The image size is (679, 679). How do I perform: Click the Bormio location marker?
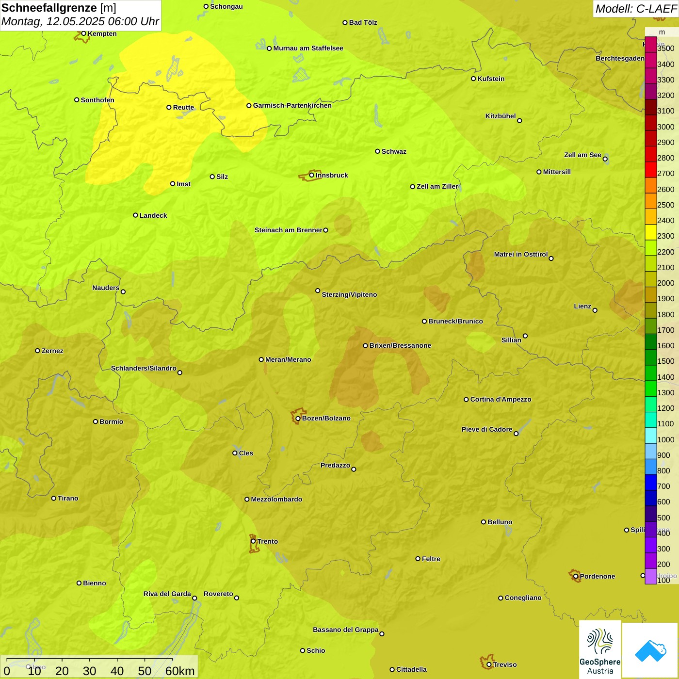(96, 421)
